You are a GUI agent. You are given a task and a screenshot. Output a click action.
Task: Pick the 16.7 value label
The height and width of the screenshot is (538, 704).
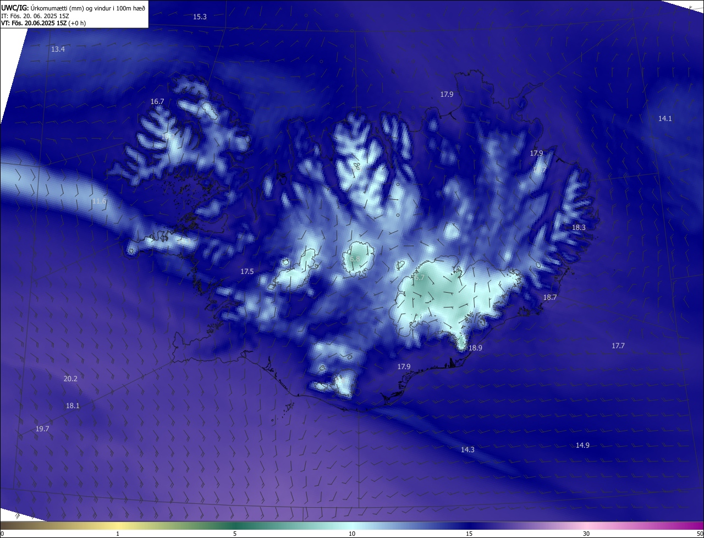(x=157, y=102)
